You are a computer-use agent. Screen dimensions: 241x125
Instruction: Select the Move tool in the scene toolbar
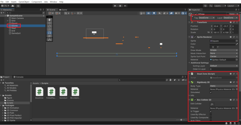[x=49, y=23]
